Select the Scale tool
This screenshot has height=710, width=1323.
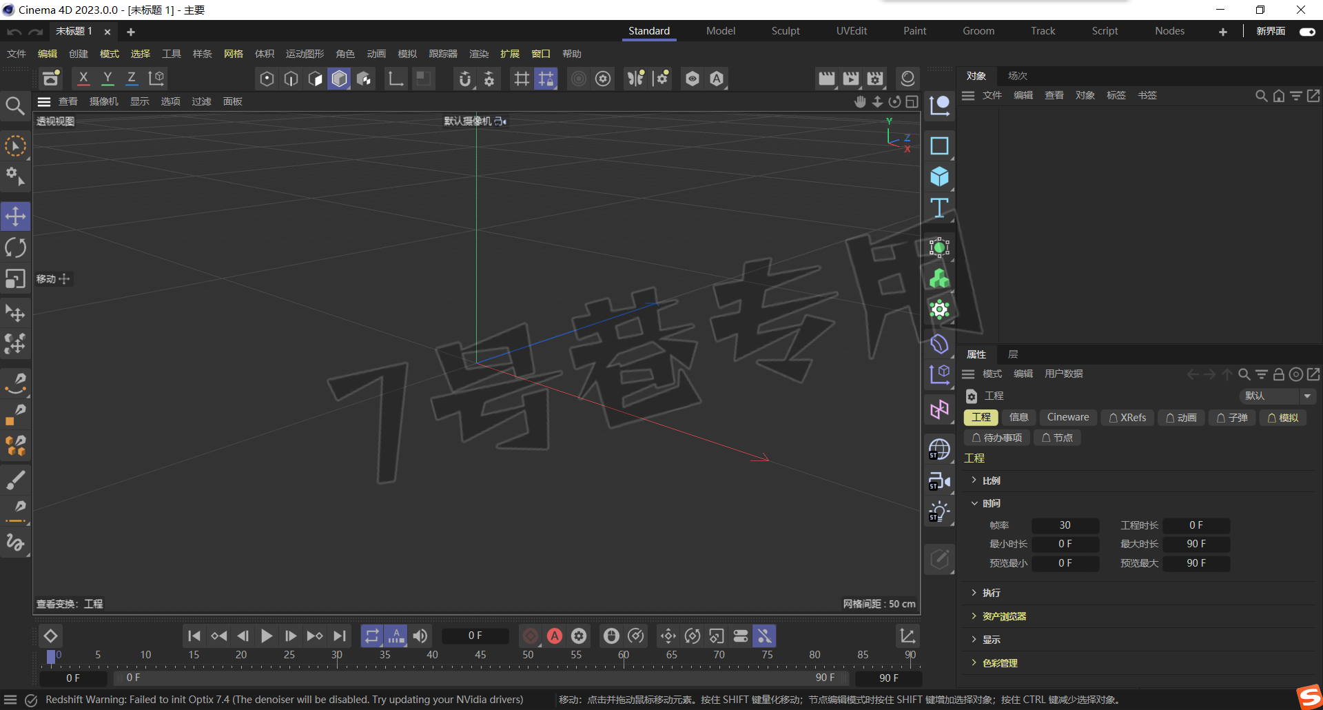tap(15, 278)
